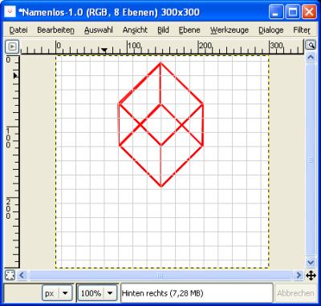Click the vertical scrollbar thumb

click(311, 159)
